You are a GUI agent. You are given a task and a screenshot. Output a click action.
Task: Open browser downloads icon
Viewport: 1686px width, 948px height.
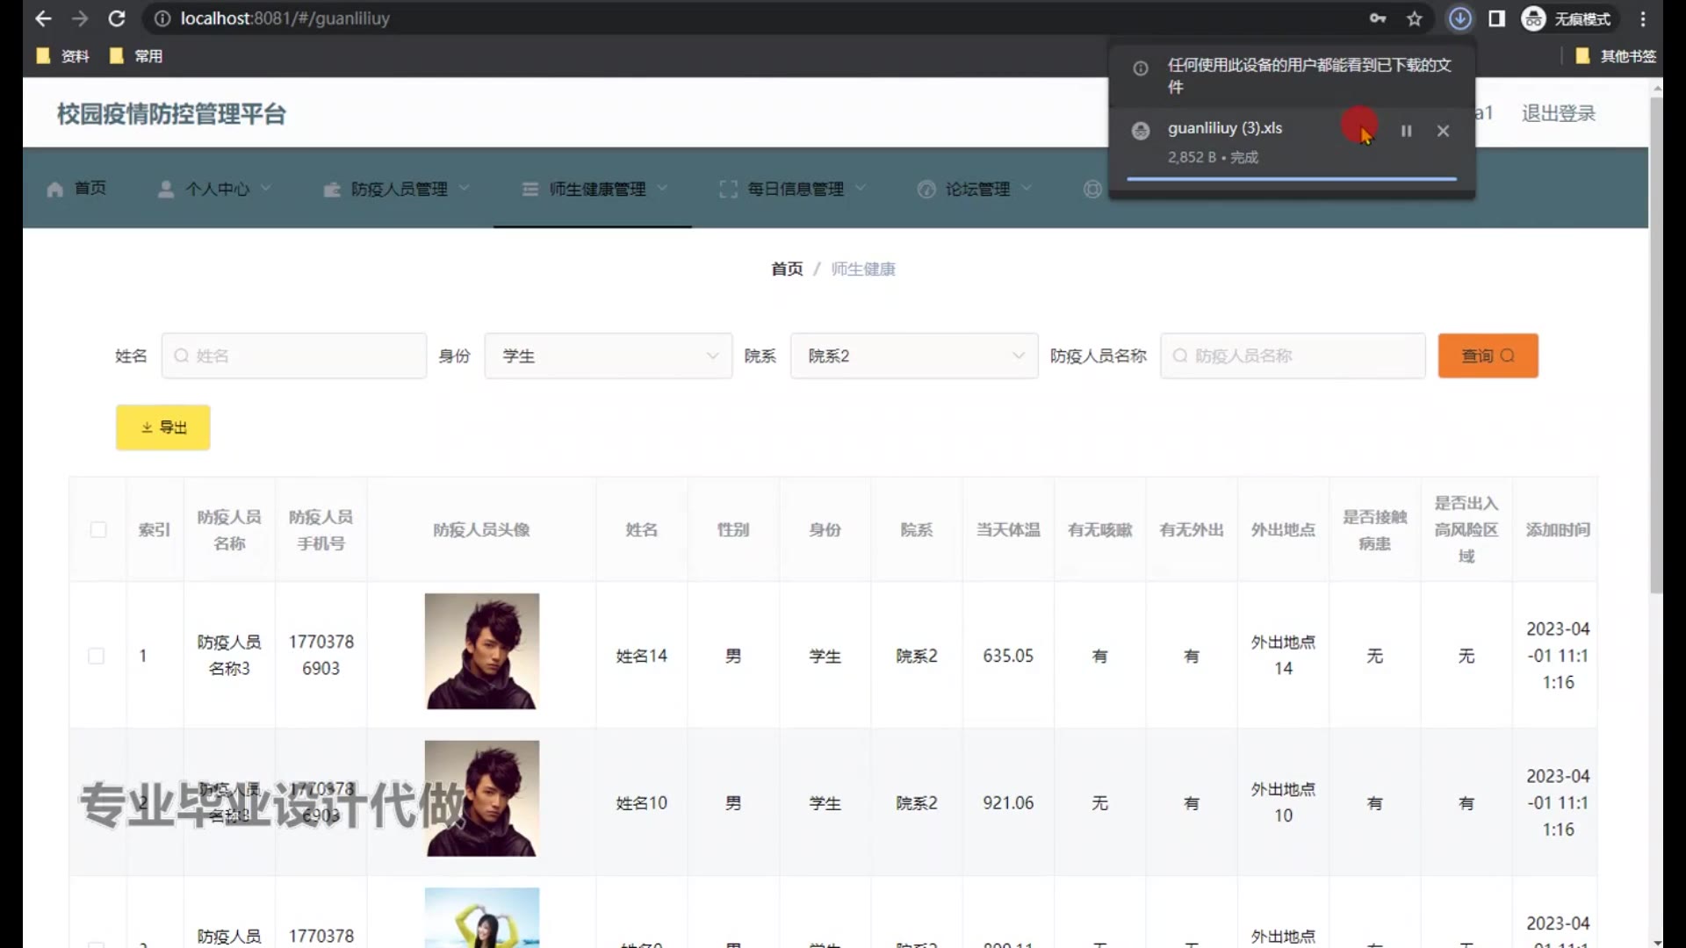(x=1459, y=18)
